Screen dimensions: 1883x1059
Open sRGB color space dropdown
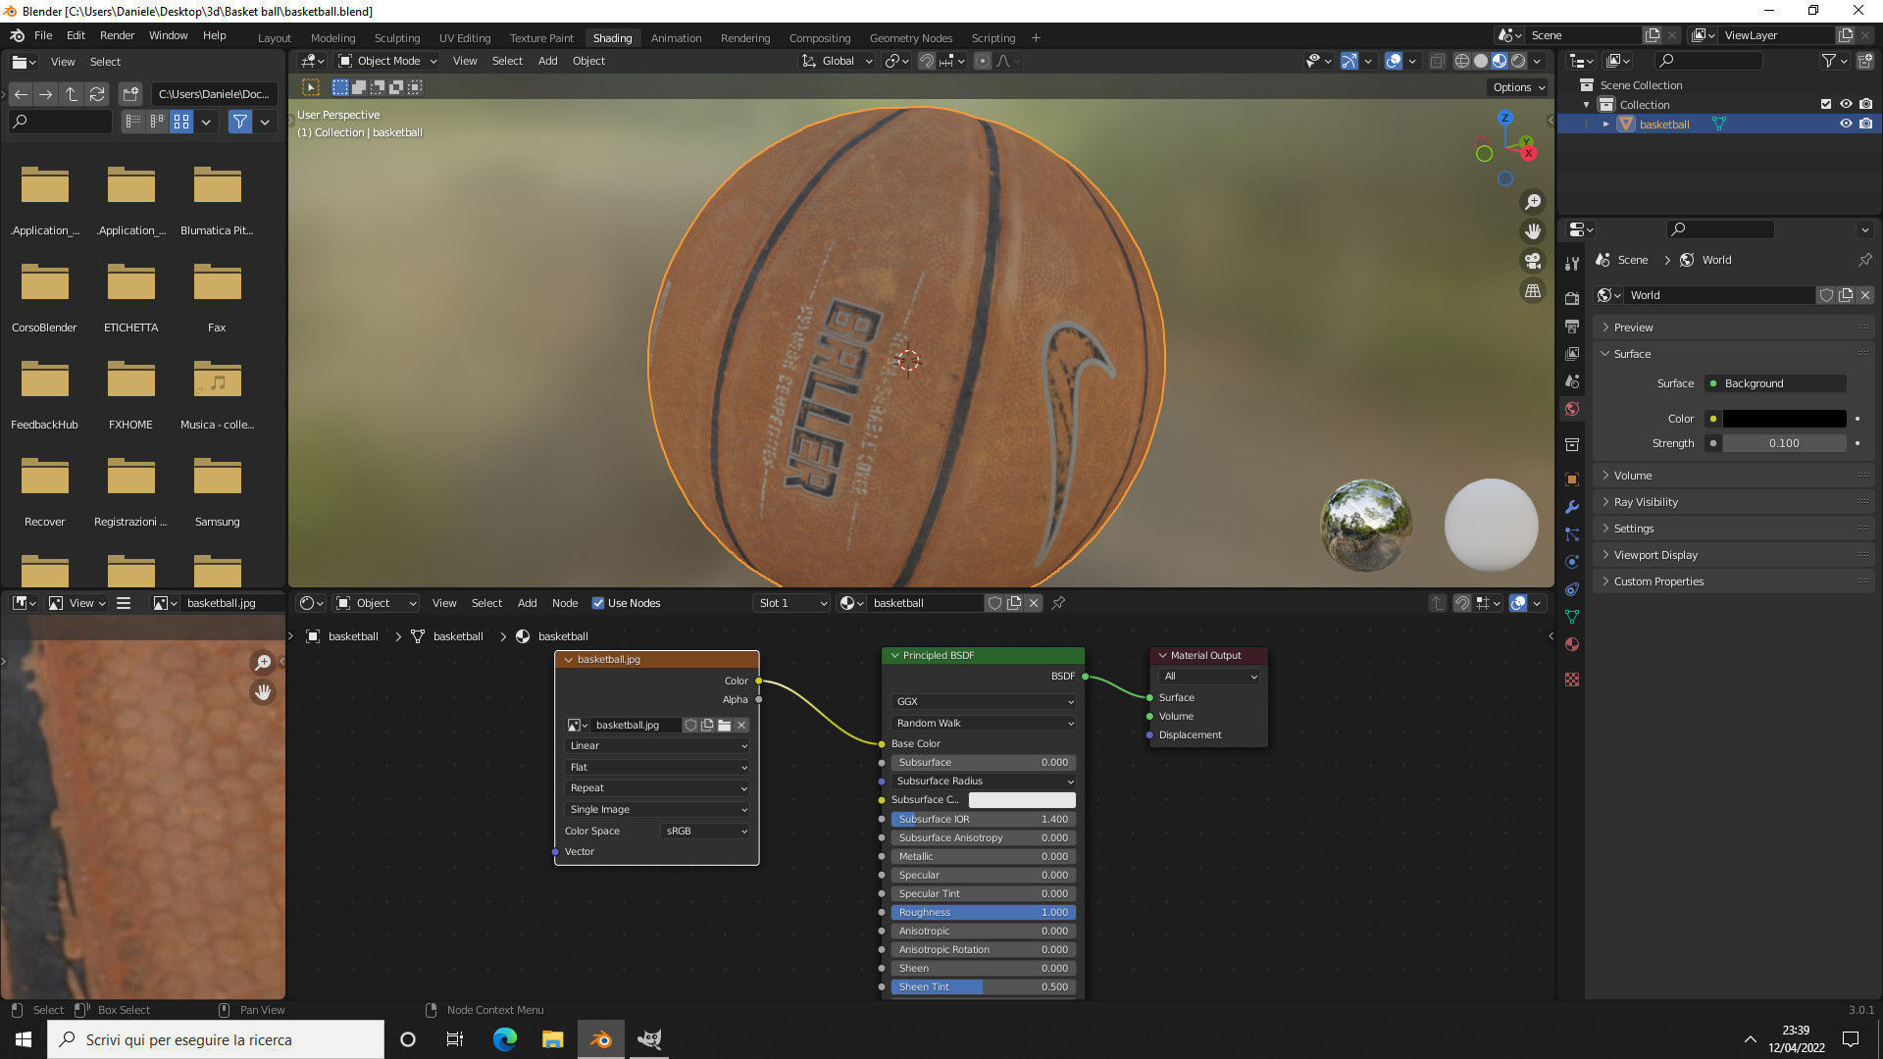click(x=706, y=832)
